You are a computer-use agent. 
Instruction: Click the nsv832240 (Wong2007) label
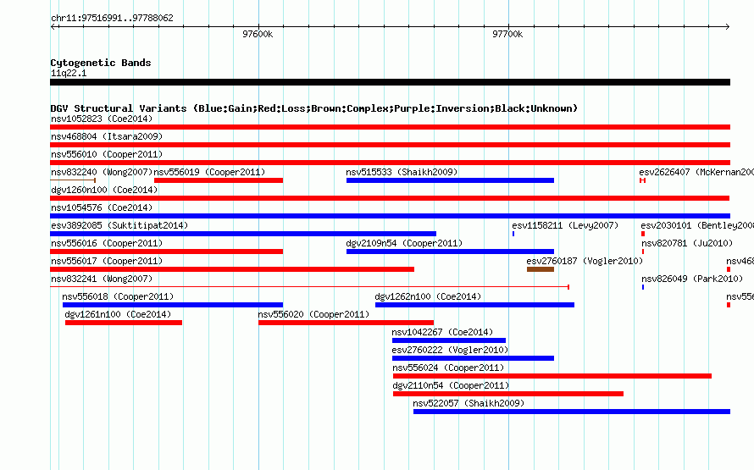[x=102, y=172]
